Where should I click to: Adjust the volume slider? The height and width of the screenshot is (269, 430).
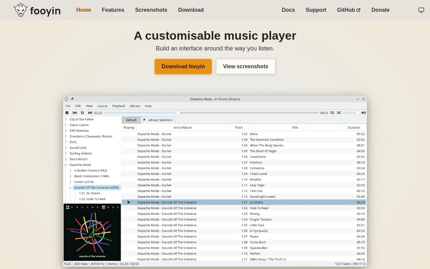point(351,113)
